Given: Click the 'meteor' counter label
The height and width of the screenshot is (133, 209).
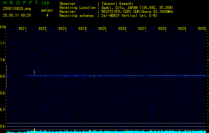Looking at the screenshot, I should coord(47,10).
